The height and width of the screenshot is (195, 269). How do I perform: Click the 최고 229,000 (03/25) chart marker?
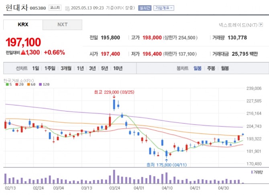[x=114, y=92]
